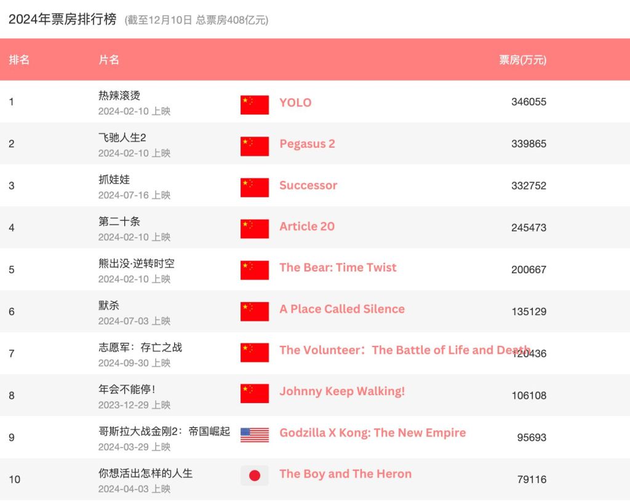
Task: Click the Japan flag beside The Boy and The Heron
Action: coord(254,475)
